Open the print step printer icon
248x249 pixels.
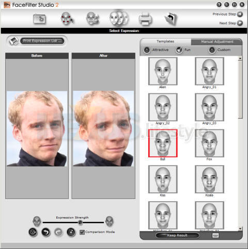point(145,19)
